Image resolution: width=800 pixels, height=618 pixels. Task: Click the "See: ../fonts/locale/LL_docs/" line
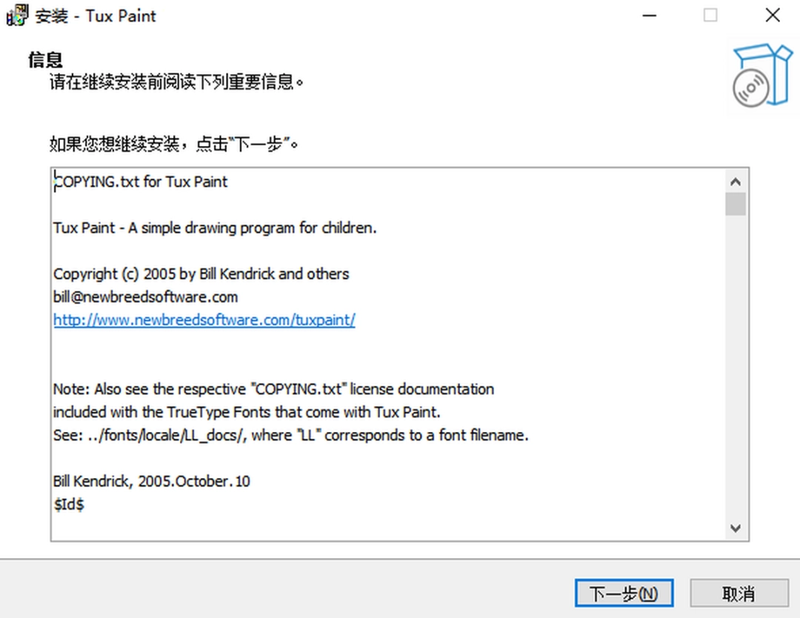tap(290, 436)
